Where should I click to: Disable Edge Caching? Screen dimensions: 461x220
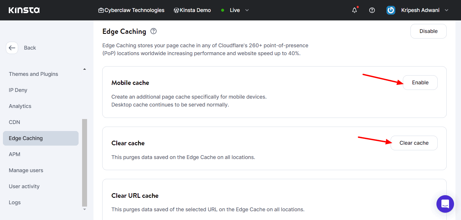[428, 31]
